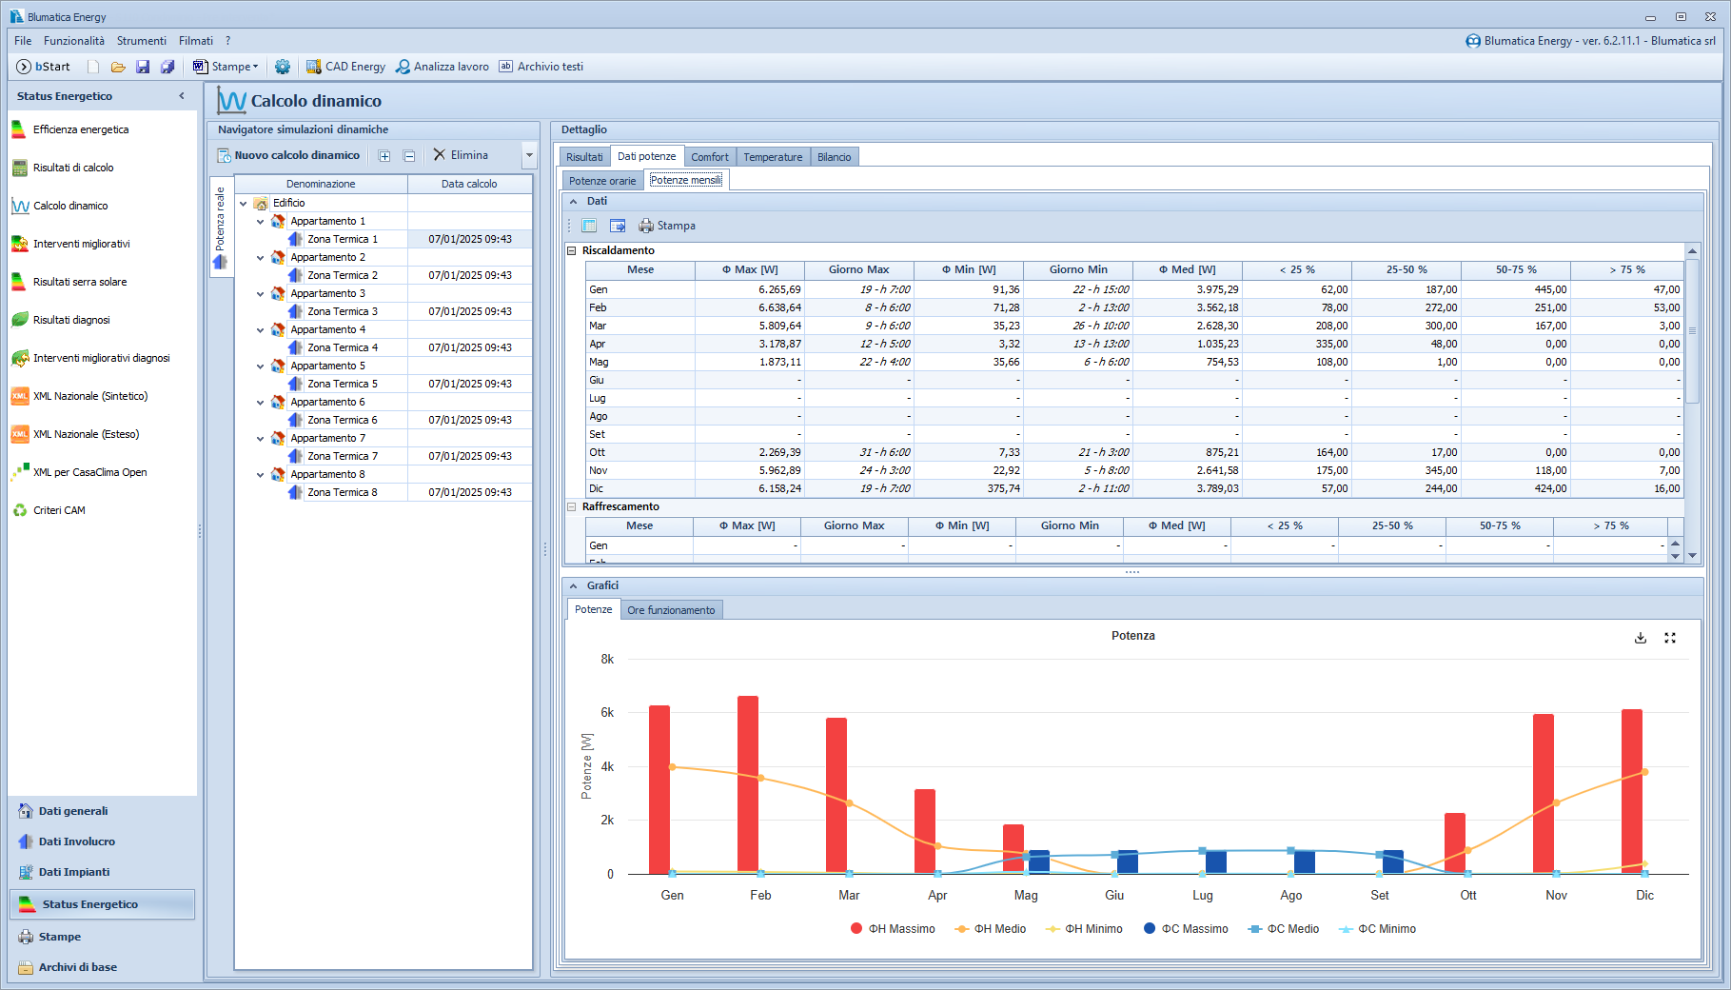Click the gear settings icon in toolbar
Image resolution: width=1731 pixels, height=990 pixels.
pyautogui.click(x=283, y=67)
